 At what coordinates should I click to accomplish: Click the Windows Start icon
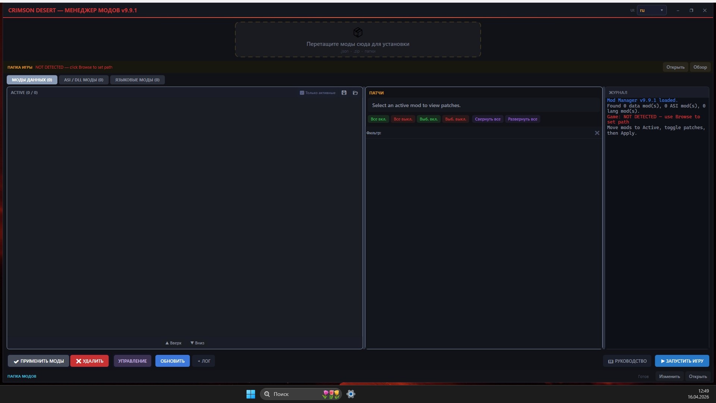point(251,394)
